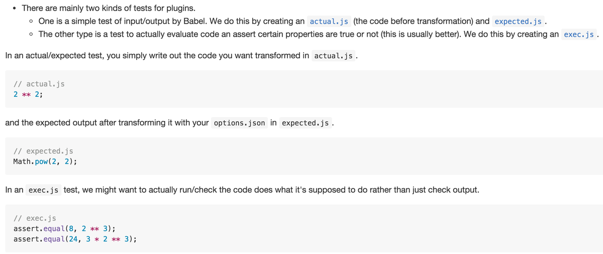Click the 'One is a simple test' sub-bullet
The height and width of the screenshot is (254, 603).
coord(171,21)
